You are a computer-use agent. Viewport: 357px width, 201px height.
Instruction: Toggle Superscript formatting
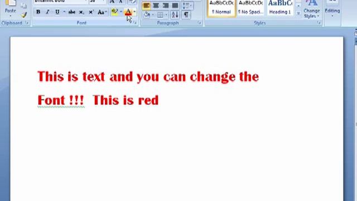pyautogui.click(x=91, y=12)
